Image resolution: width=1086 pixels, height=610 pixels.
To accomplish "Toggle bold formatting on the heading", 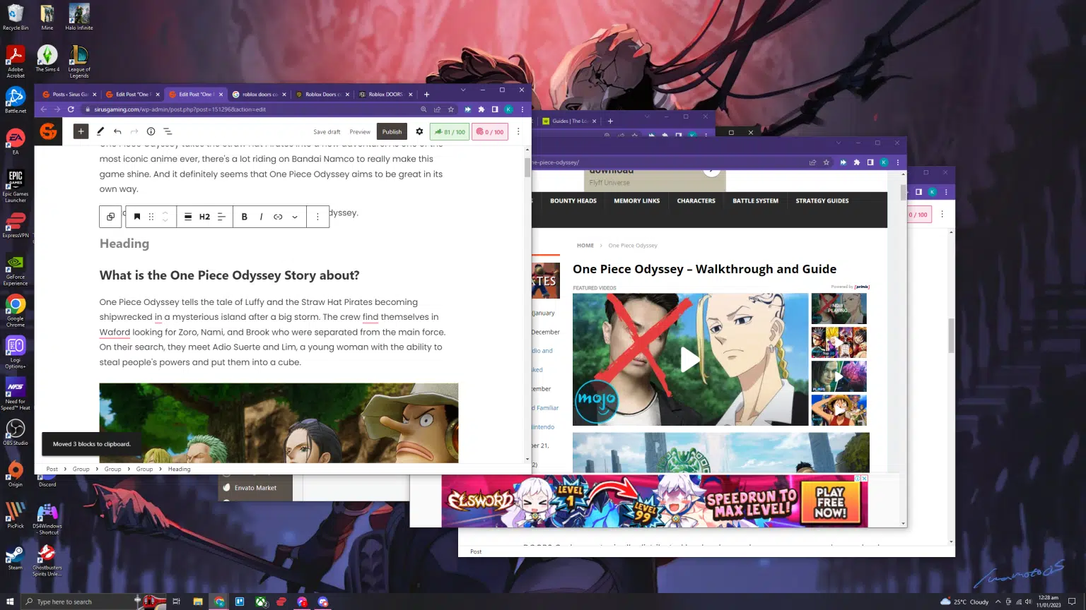I will 245,217.
